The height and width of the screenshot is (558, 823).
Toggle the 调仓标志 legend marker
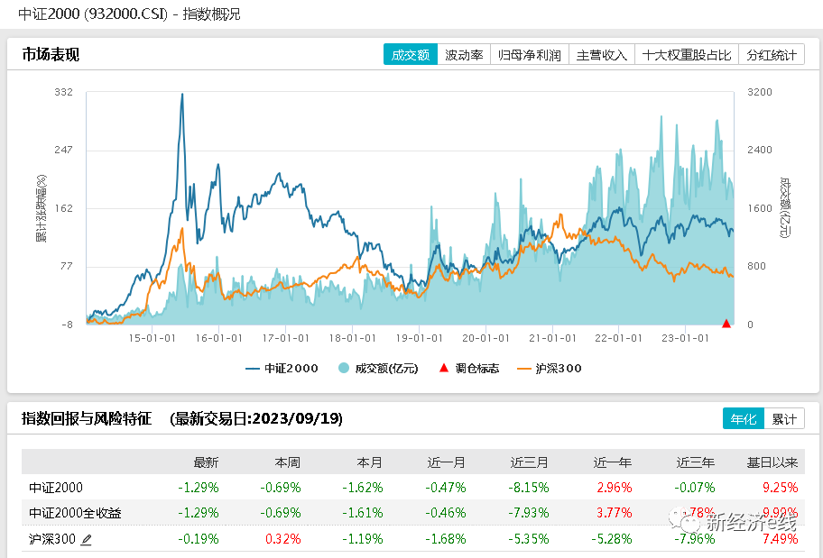click(468, 368)
